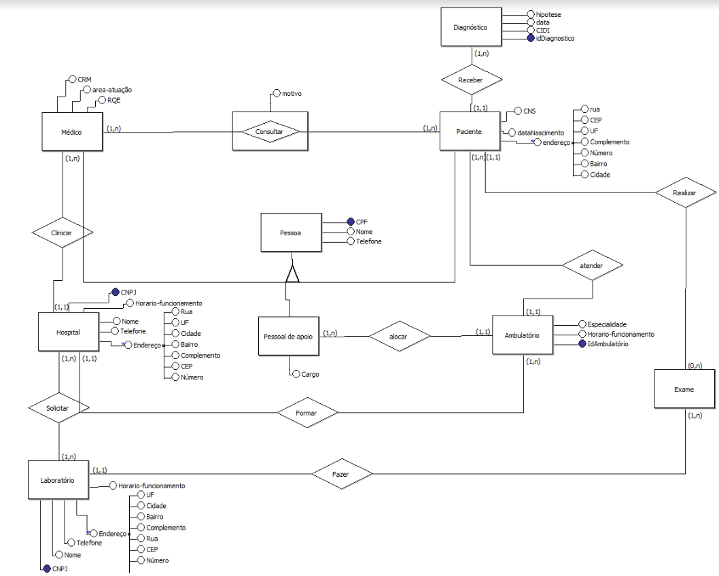Select the motivo attribute above Consultar

(x=276, y=92)
